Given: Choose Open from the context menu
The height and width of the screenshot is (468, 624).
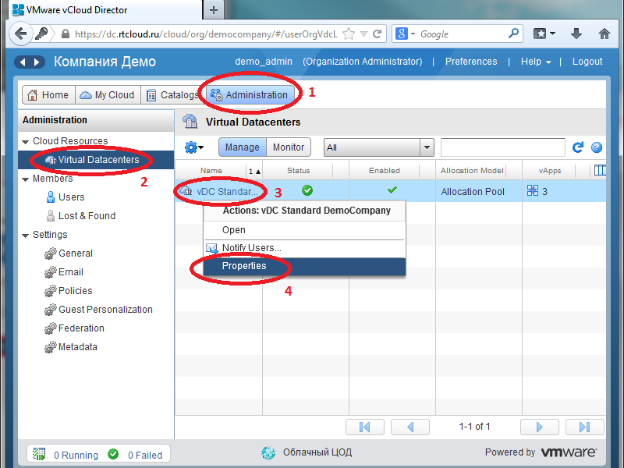Looking at the screenshot, I should point(304,230).
